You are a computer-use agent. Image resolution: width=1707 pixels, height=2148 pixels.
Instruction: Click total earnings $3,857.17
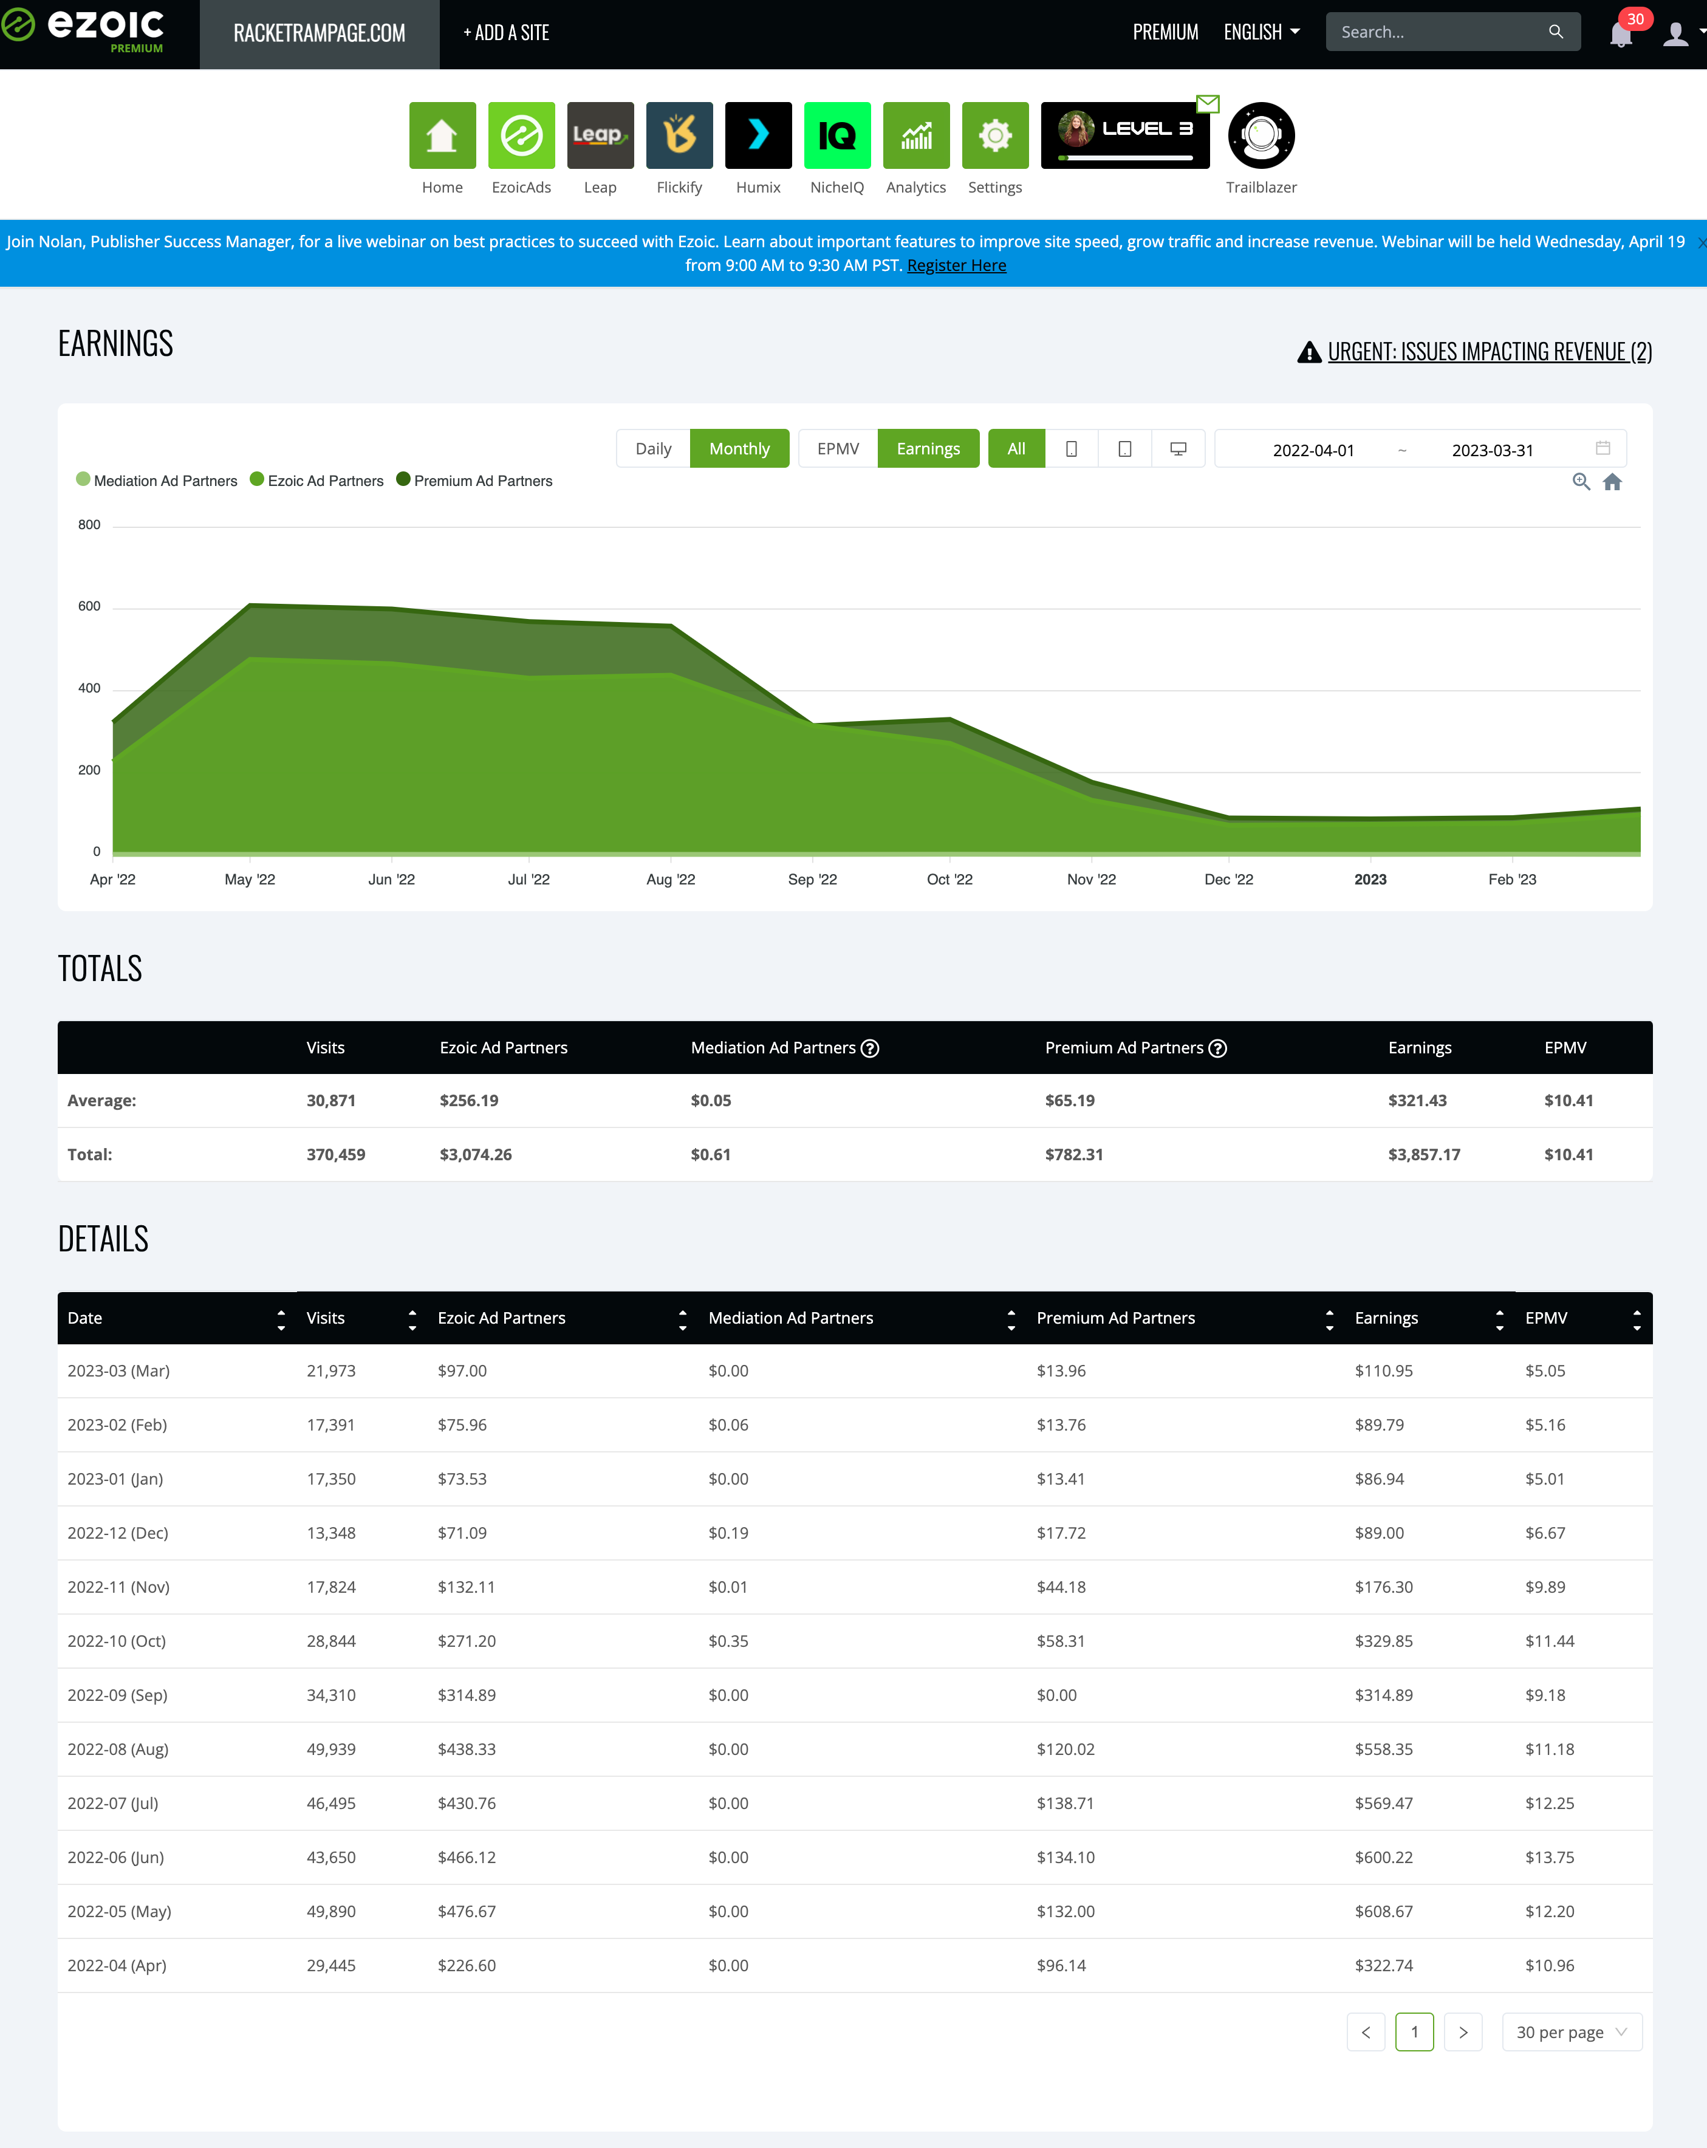1424,1155
